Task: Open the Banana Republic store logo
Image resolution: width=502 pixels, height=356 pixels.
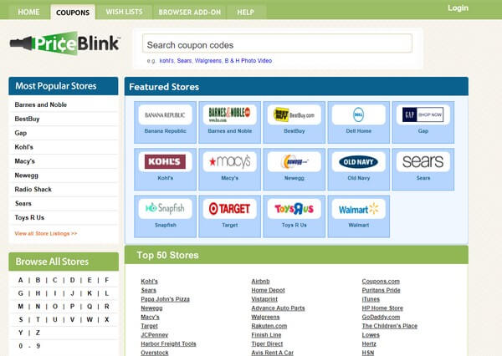Action: [165, 114]
